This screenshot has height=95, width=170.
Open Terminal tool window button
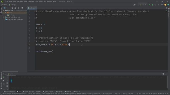tap(68, 92)
